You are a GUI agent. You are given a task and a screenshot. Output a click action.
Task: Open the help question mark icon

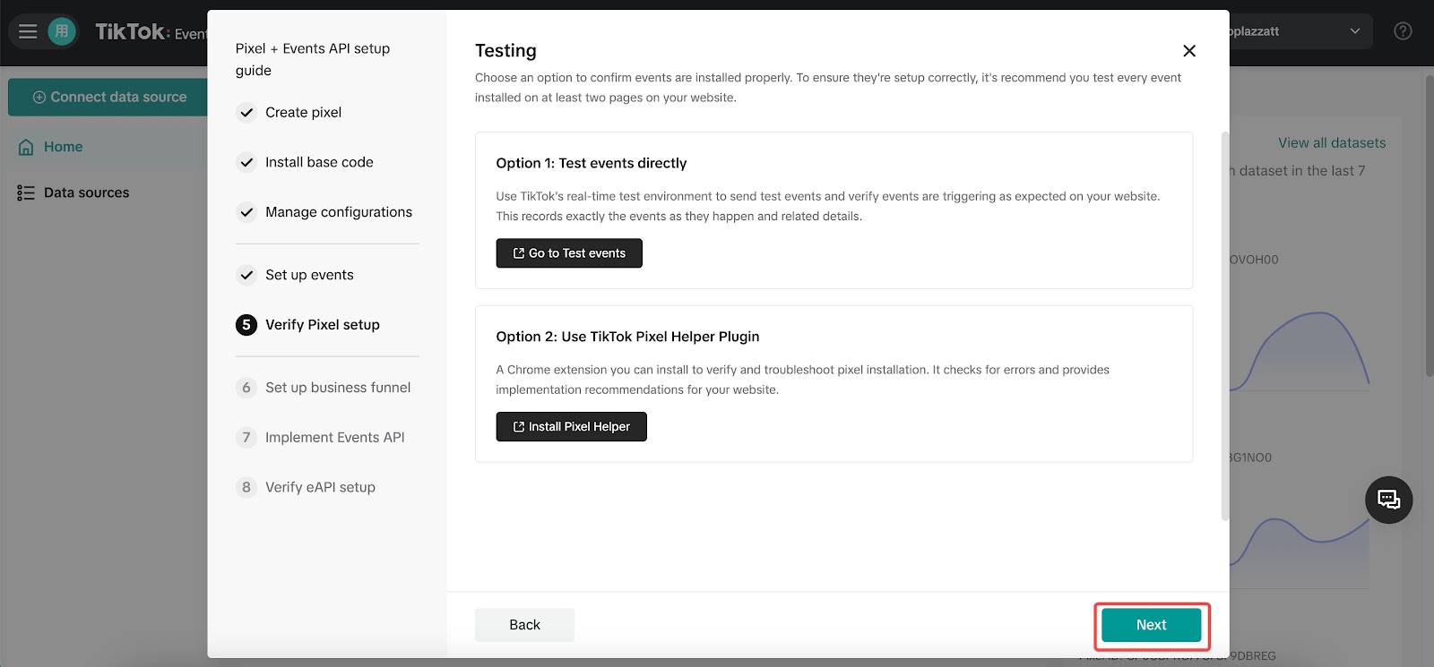(1403, 31)
